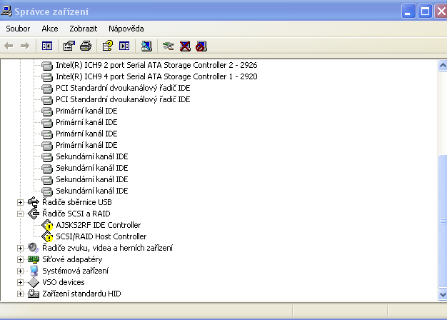
Task: Click the Forward arrow toolbar icon
Action: pos(25,46)
